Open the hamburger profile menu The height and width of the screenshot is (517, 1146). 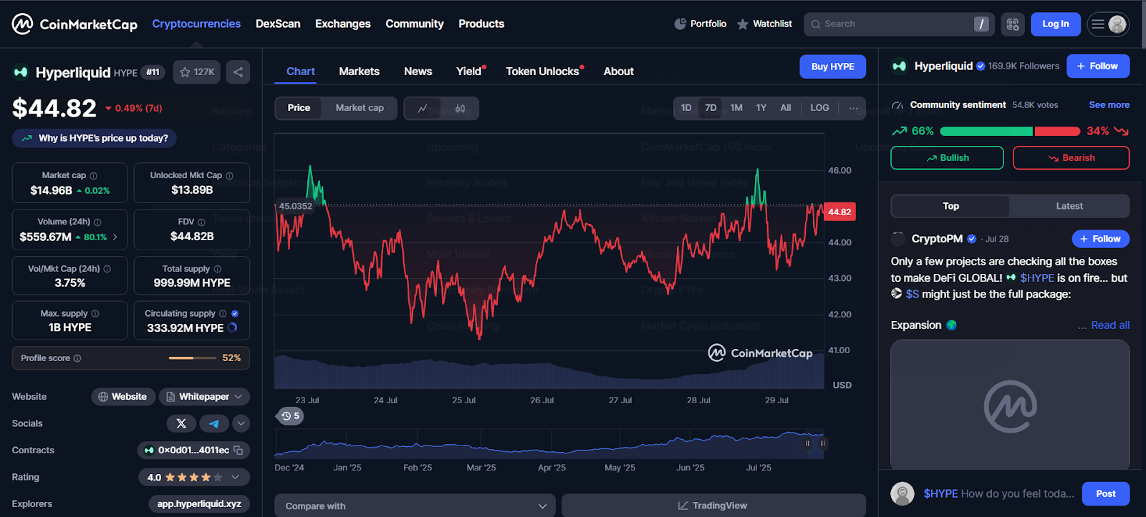coord(1108,24)
